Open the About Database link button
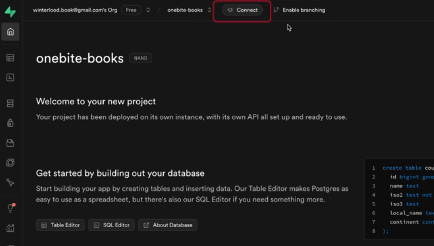 pos(168,225)
